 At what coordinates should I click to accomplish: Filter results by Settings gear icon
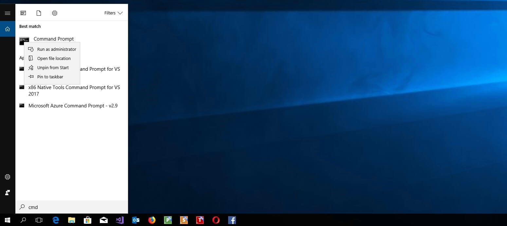[55, 13]
